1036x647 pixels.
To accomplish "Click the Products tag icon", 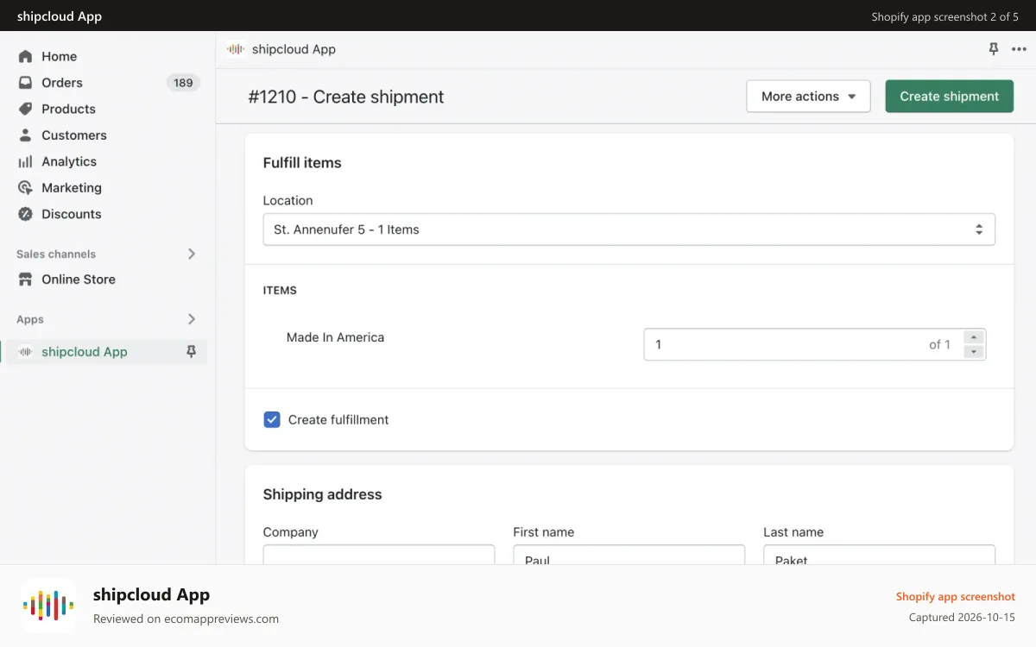I will [x=26, y=109].
